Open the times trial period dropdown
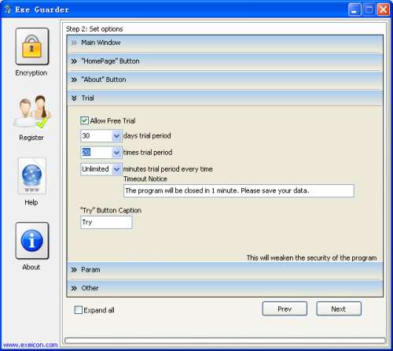 point(116,153)
